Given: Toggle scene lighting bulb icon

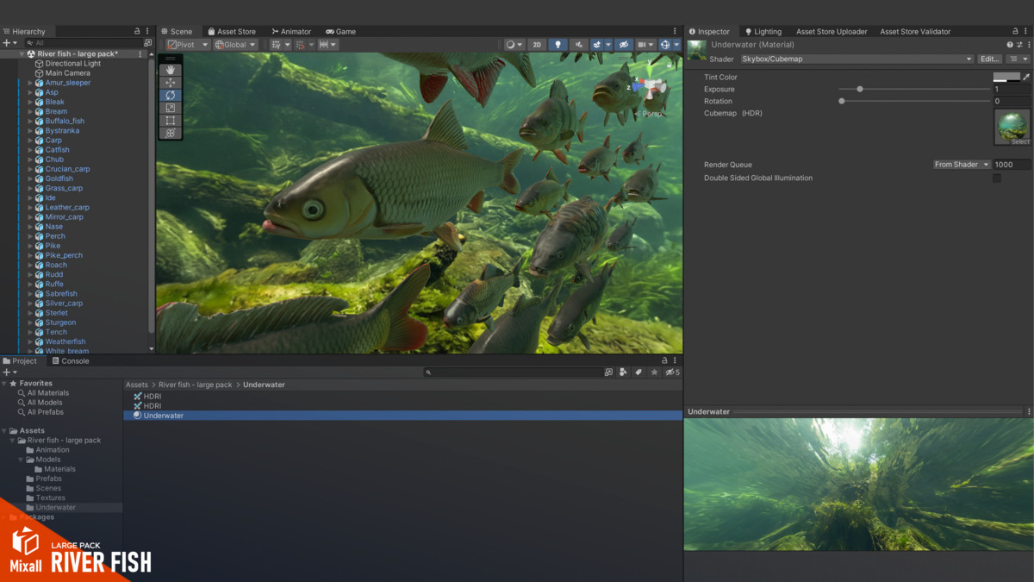Looking at the screenshot, I should pos(557,45).
